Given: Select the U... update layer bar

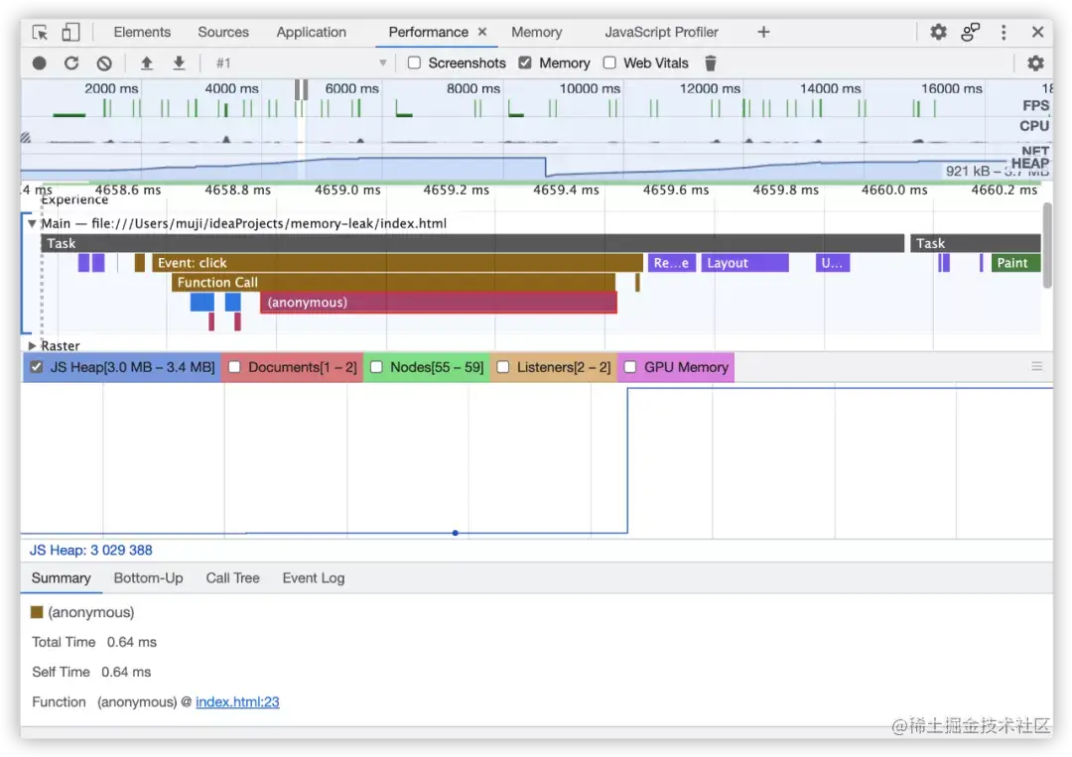Looking at the screenshot, I should coord(832,263).
